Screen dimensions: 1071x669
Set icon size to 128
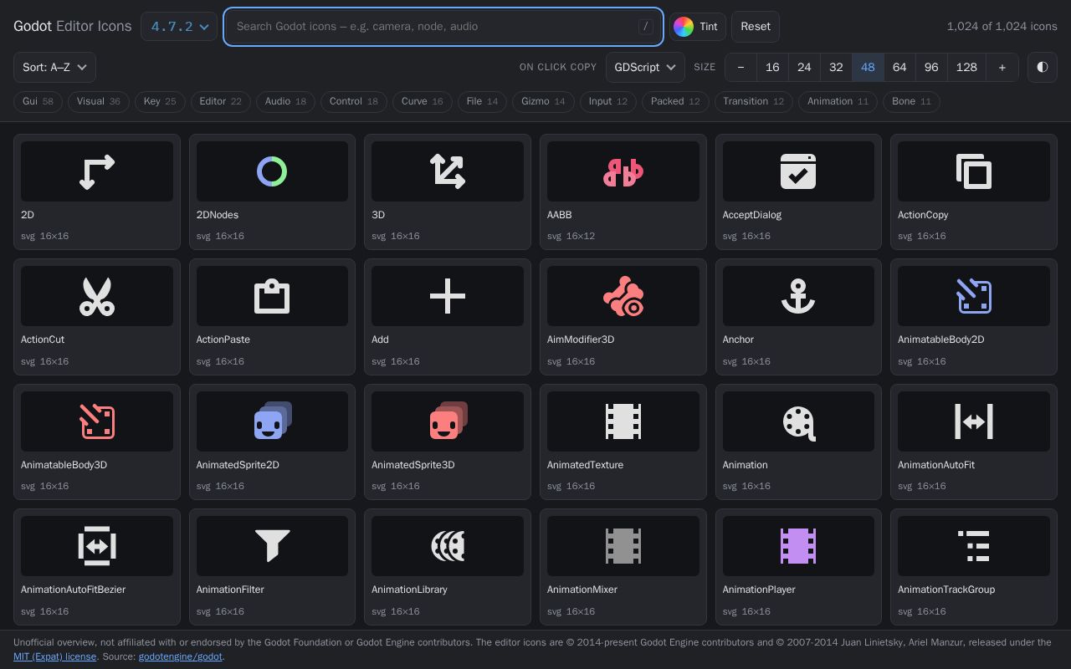pyautogui.click(x=966, y=67)
